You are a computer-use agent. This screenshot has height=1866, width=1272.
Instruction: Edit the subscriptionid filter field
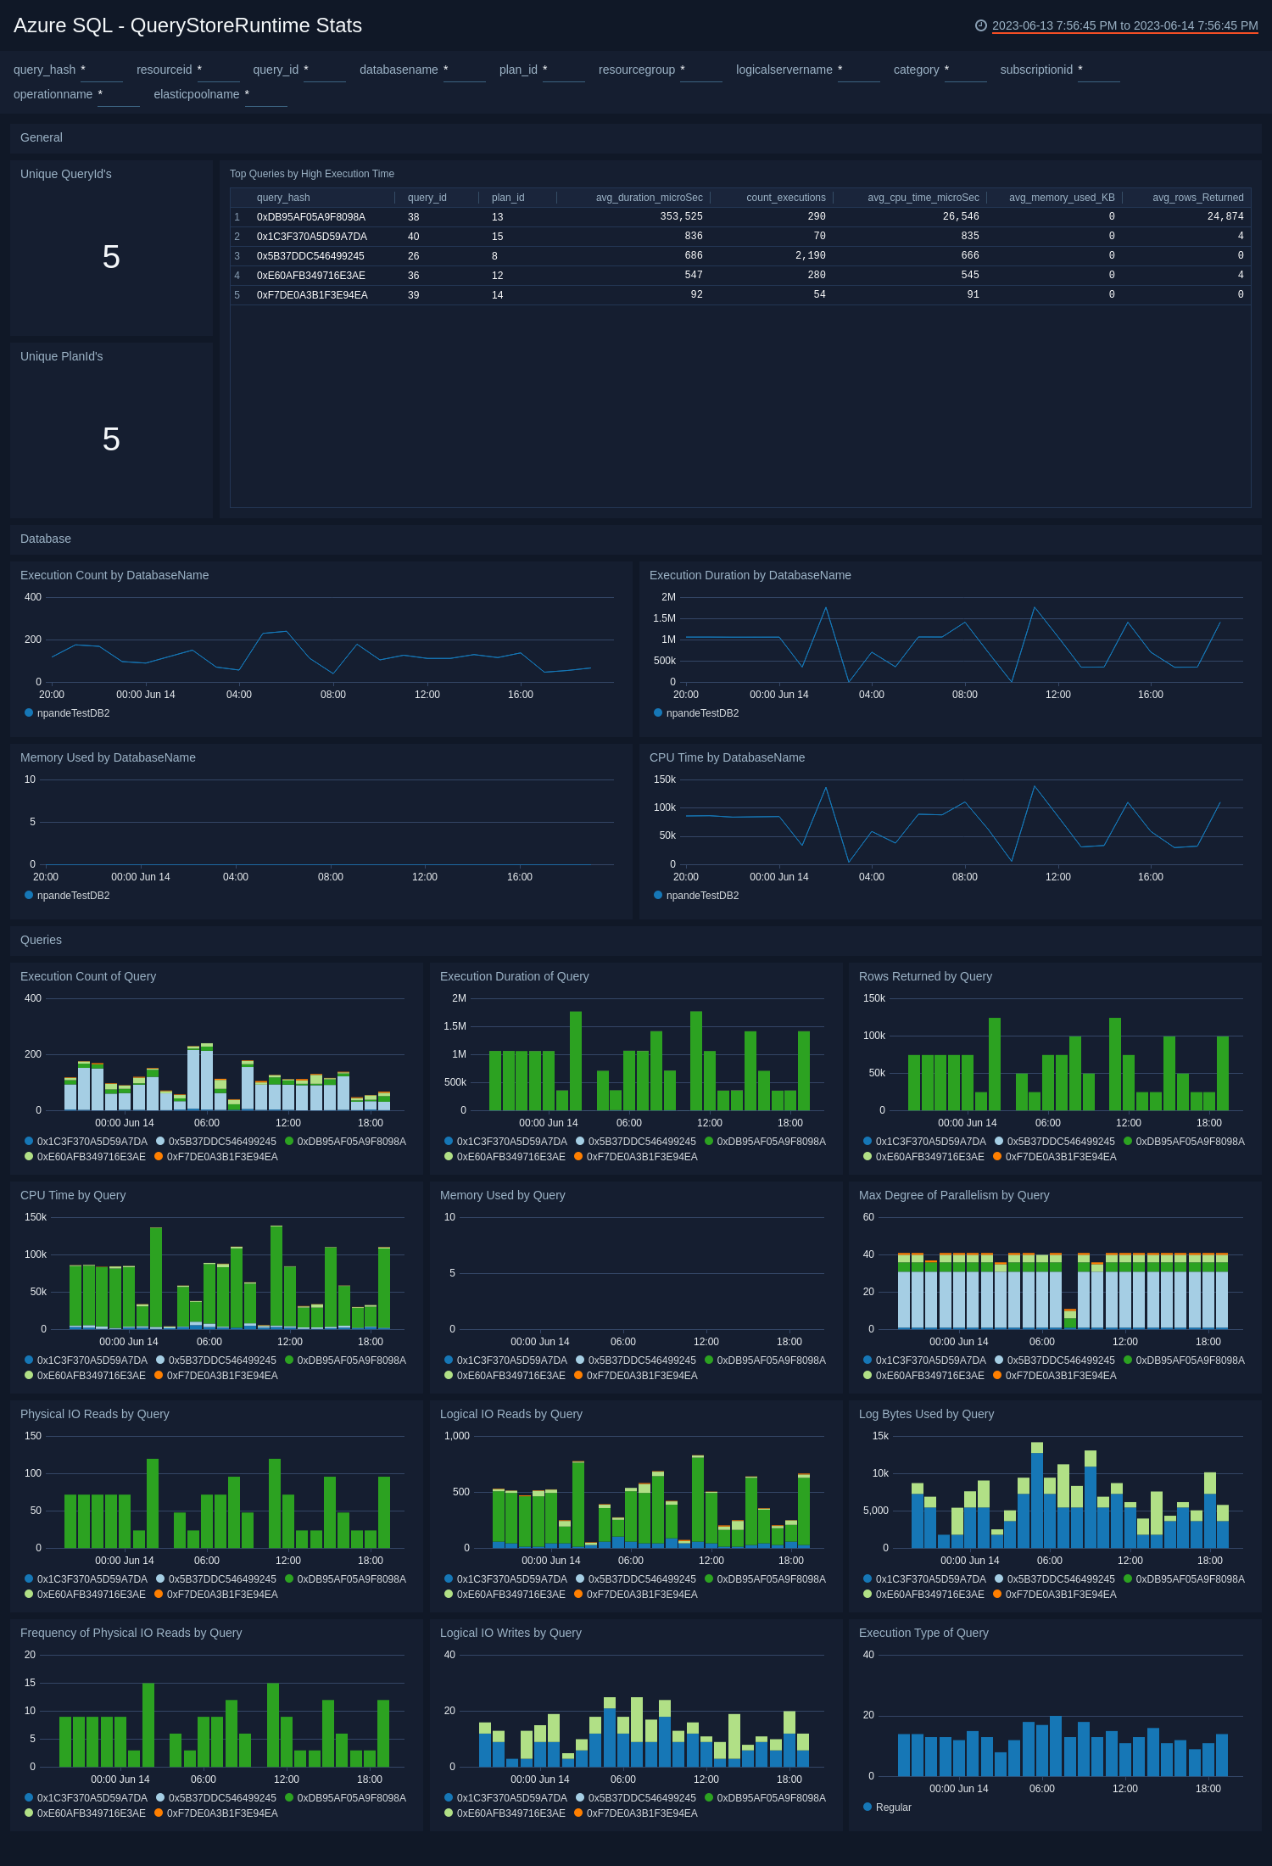tap(1099, 70)
